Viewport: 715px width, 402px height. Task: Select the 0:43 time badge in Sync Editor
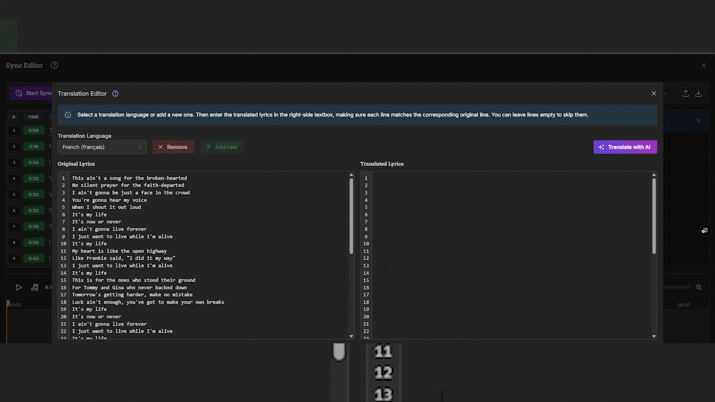(34, 259)
